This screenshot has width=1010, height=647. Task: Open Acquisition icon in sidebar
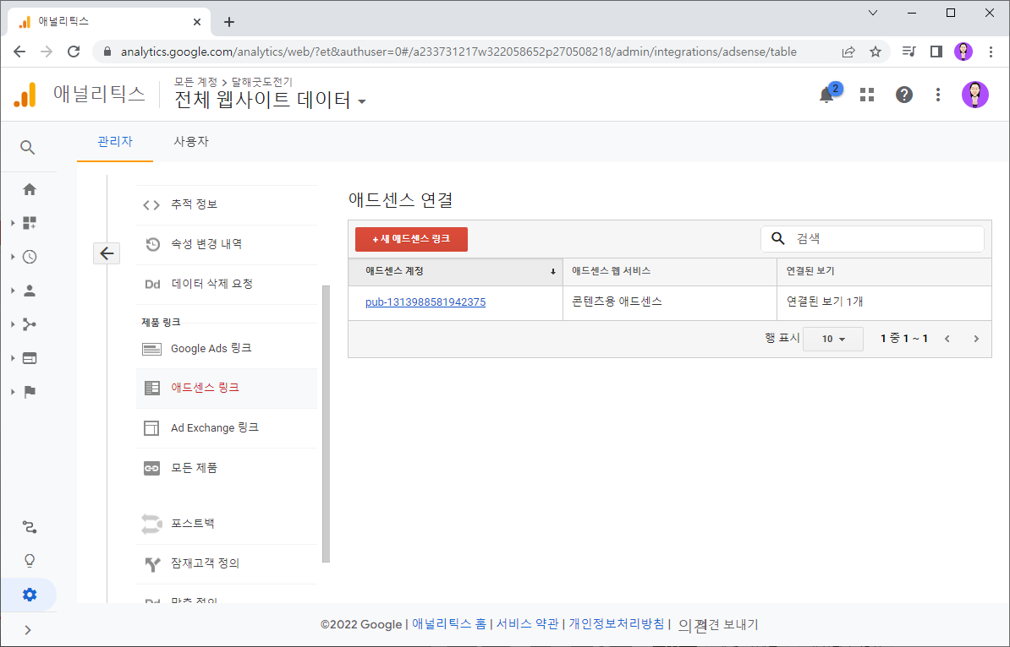(30, 324)
